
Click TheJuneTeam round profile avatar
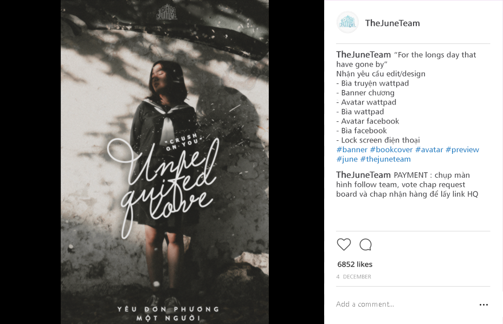[x=347, y=22]
